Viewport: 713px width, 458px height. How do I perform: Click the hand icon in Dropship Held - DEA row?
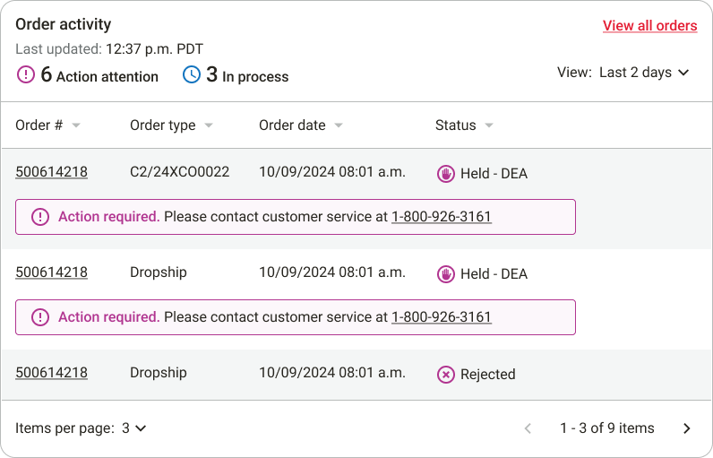click(x=446, y=274)
